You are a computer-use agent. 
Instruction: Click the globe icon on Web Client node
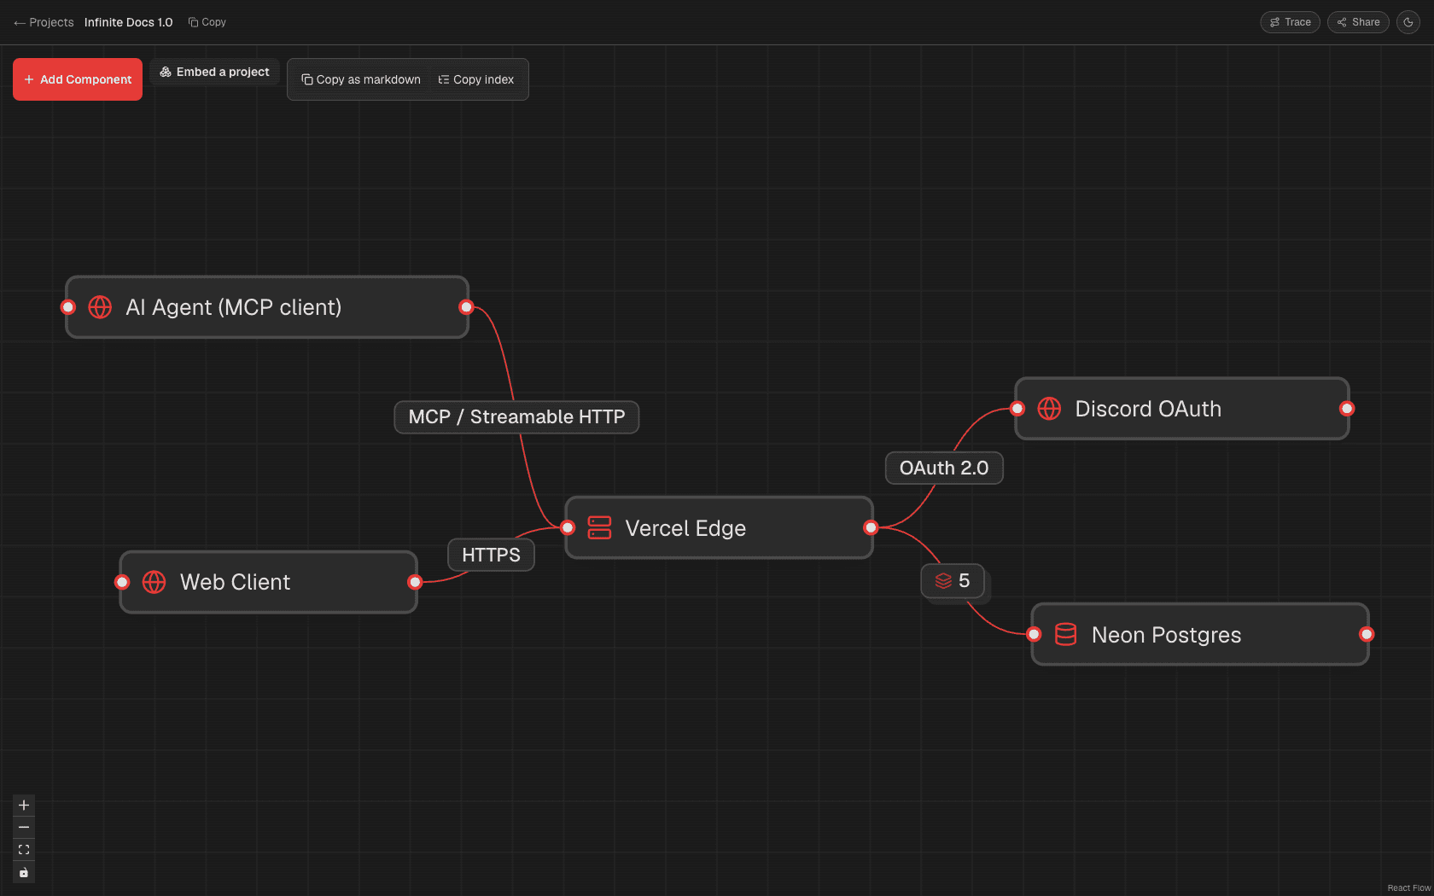(154, 582)
